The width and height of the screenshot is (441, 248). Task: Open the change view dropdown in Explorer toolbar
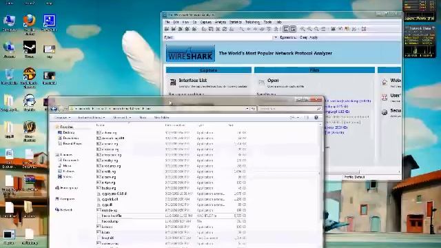click(x=298, y=118)
